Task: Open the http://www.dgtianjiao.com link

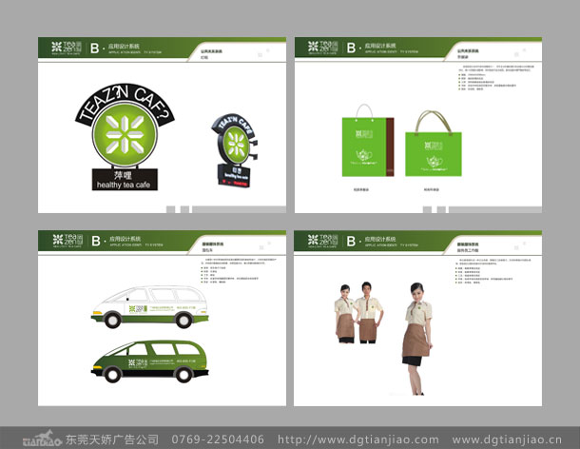Action: tap(358, 439)
